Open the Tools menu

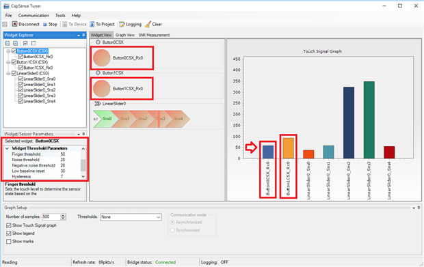point(60,16)
